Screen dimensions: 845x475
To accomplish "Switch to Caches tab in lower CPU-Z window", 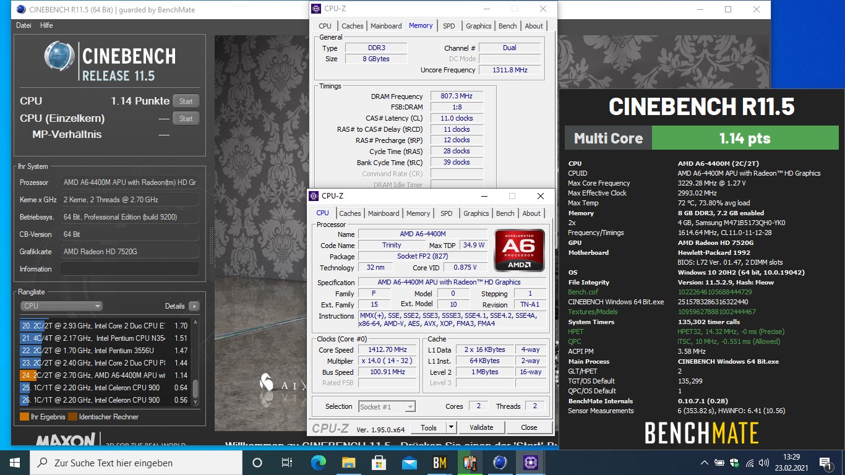I will tap(350, 213).
